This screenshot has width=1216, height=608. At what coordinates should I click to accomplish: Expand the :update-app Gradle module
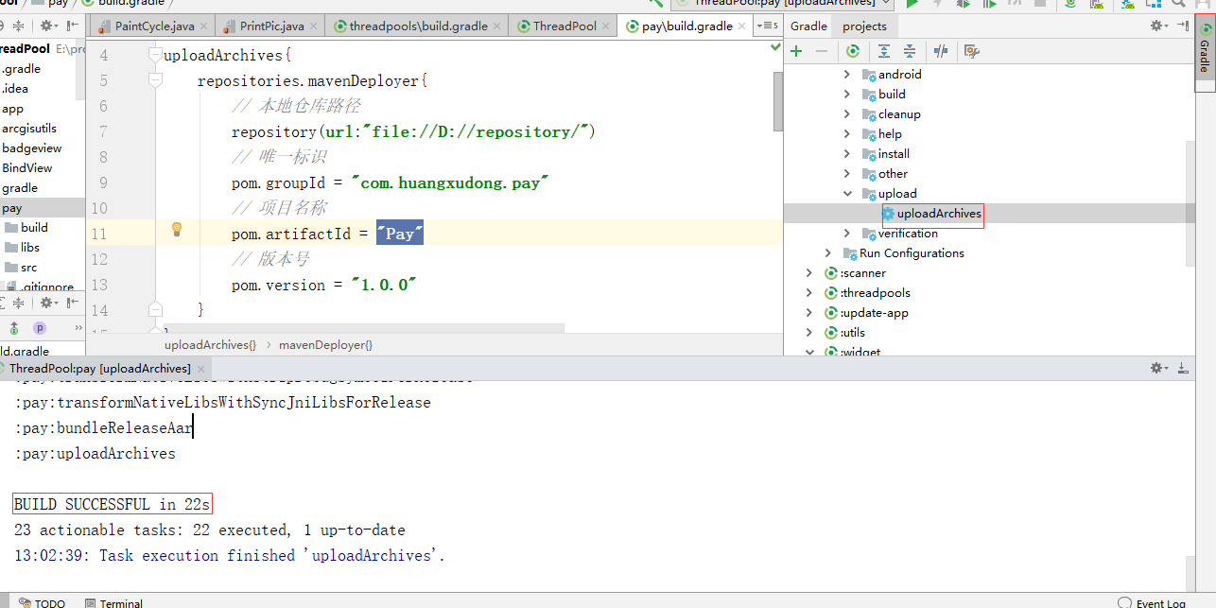click(809, 312)
